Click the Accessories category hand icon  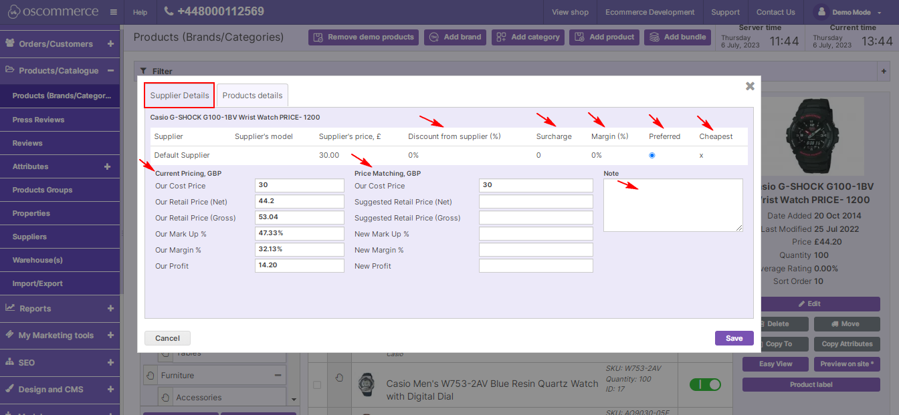165,398
